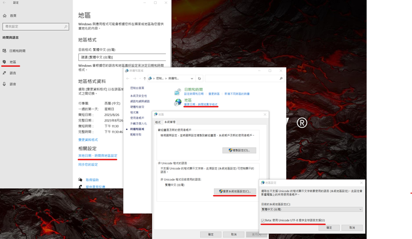Image resolution: width=412 pixels, height=239 pixels.
Task: Click the 地區 globe icon
Action: [x=178, y=102]
